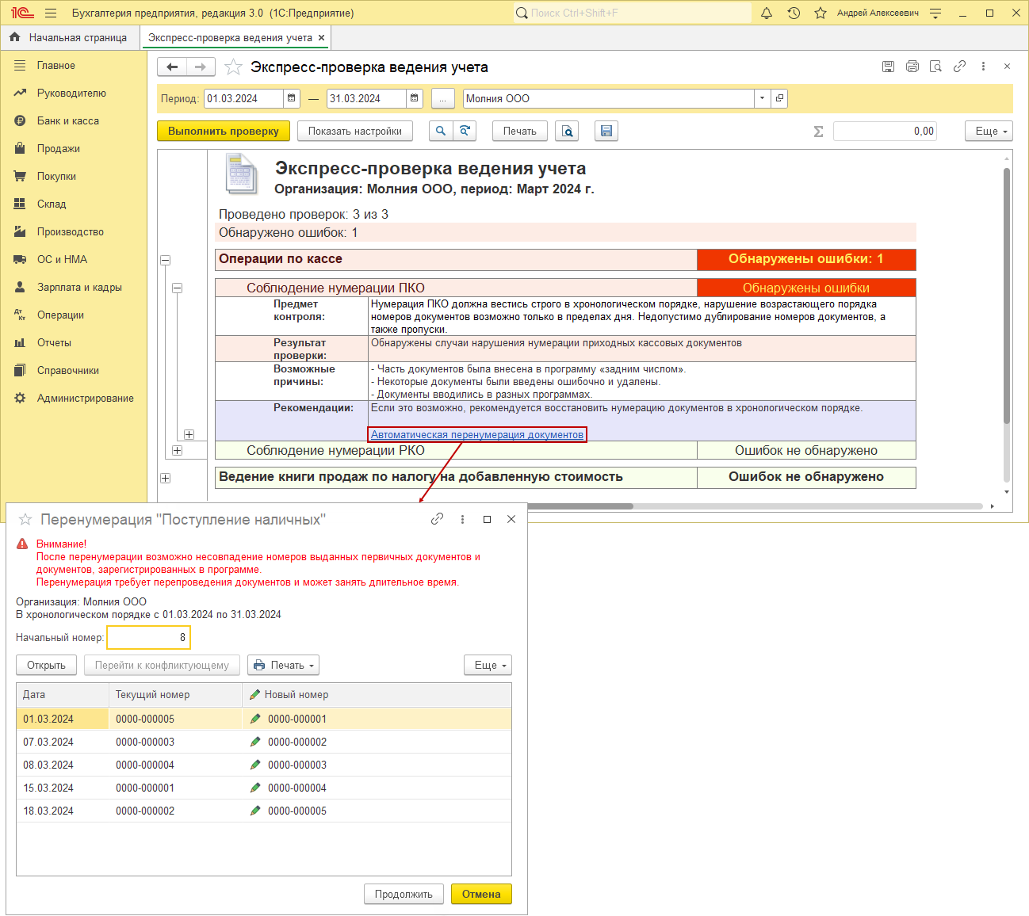Open report form three-dot menu

pyautogui.click(x=984, y=67)
